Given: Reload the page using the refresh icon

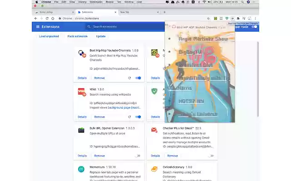Looking at the screenshot, I should coord(47,19).
